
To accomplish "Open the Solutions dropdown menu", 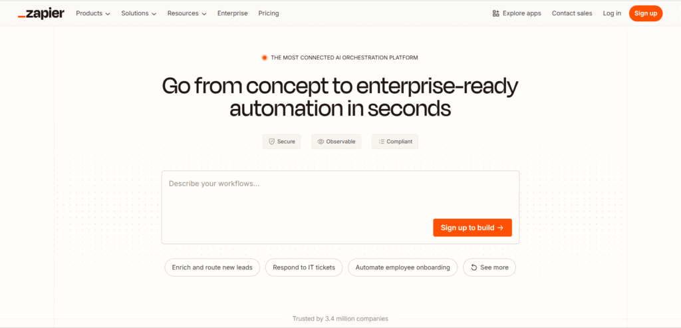I will point(138,13).
